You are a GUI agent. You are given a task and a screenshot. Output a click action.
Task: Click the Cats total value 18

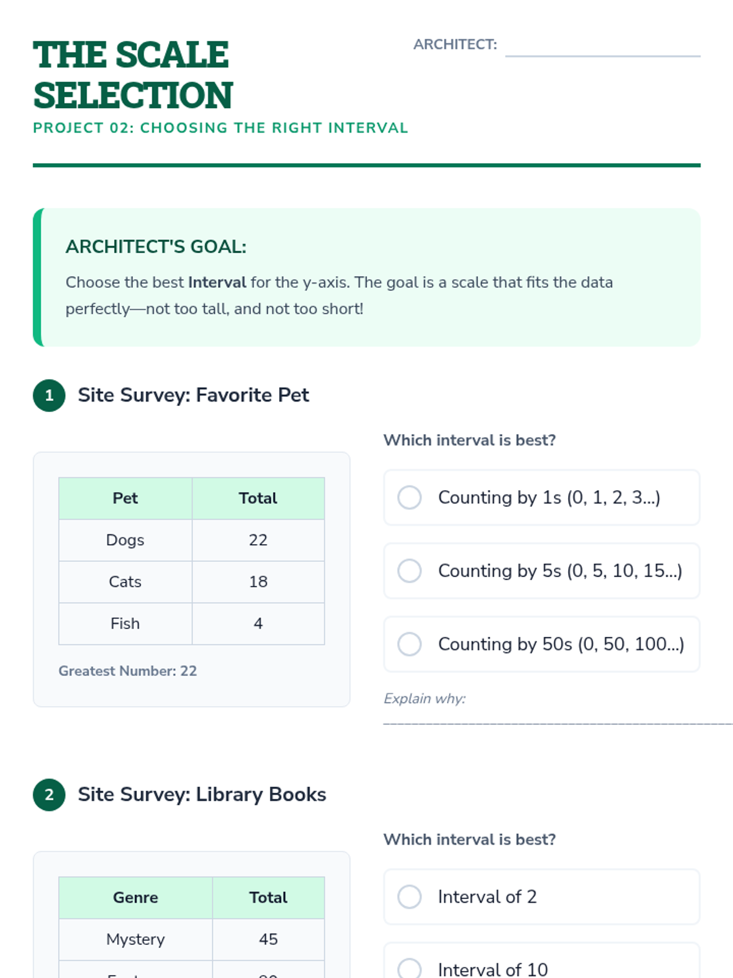click(x=258, y=581)
